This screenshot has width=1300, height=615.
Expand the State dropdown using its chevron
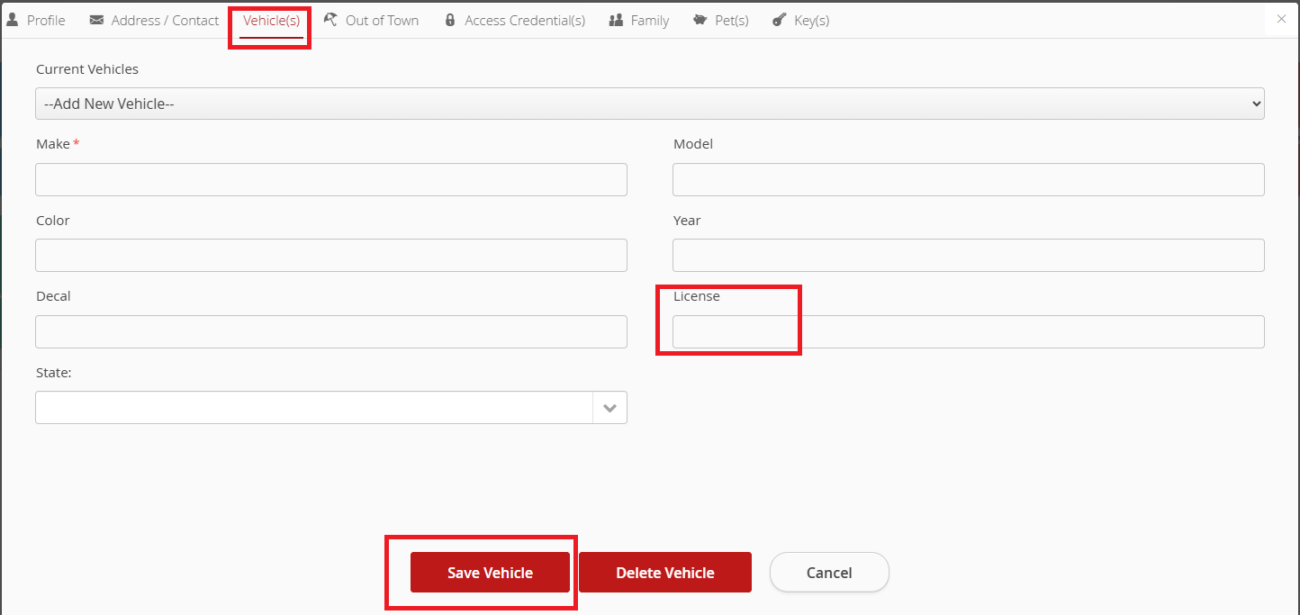(x=609, y=407)
